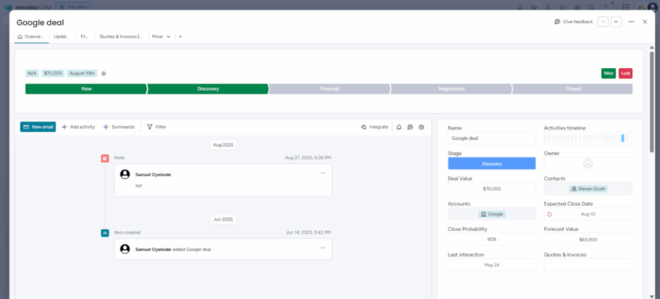
Task: Open three-dot menu on the xyz note
Action: point(323,173)
